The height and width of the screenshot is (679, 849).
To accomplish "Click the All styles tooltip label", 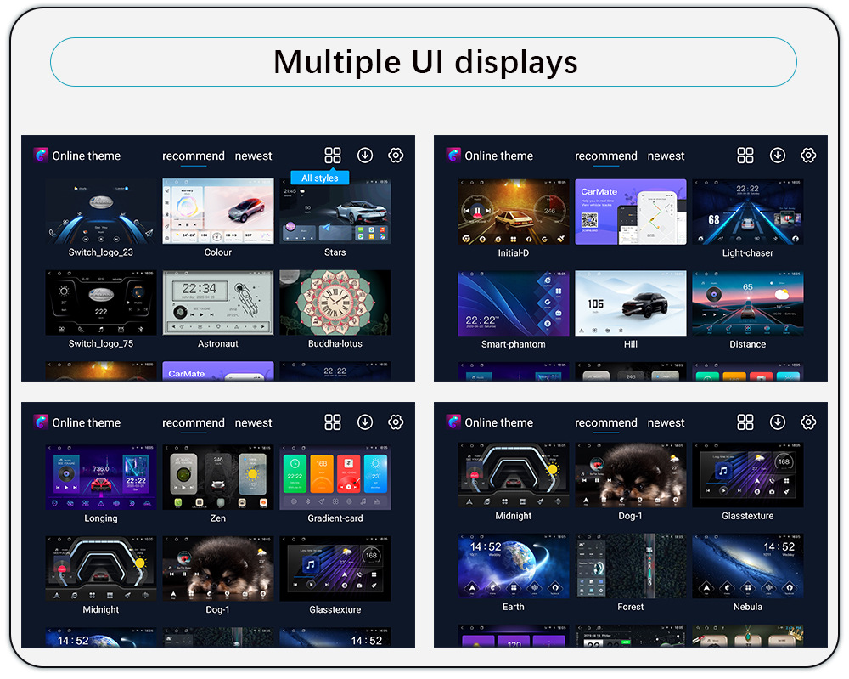I will click(320, 178).
